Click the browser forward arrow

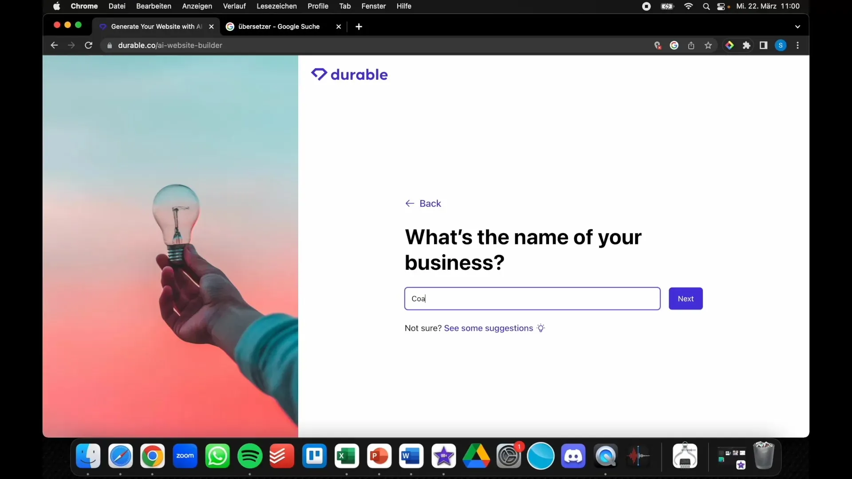71,45
